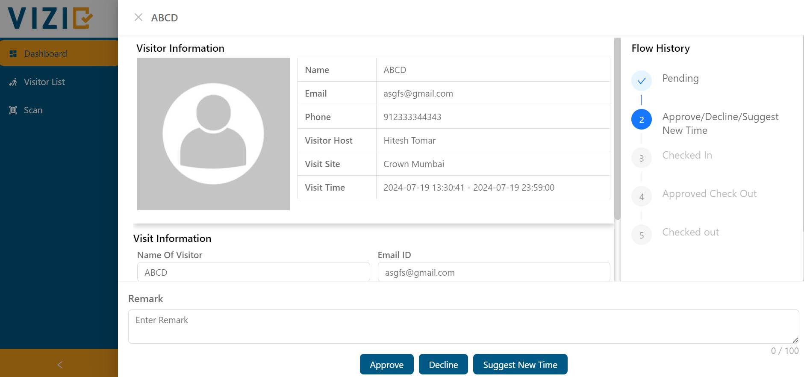Click step 2 circle in Flow History
The height and width of the screenshot is (377, 804).
point(641,120)
